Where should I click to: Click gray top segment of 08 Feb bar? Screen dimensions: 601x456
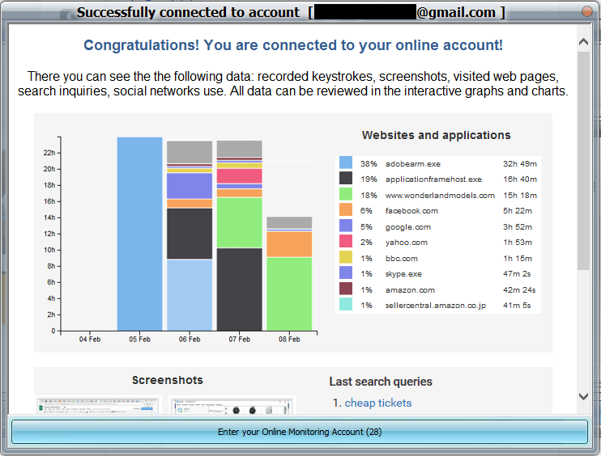pos(289,222)
